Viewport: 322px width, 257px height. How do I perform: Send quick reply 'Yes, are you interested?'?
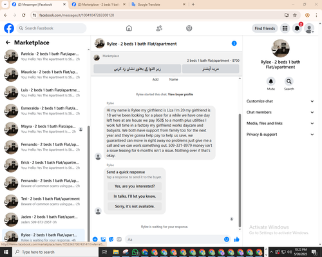point(135,186)
